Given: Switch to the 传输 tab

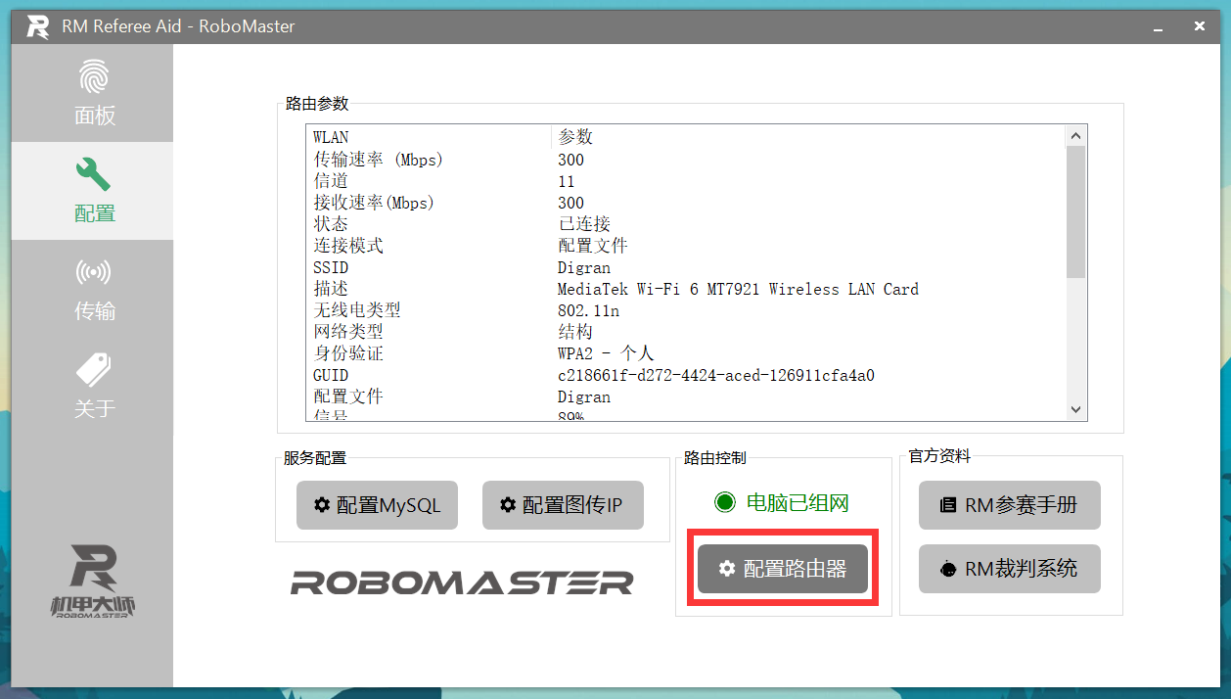Looking at the screenshot, I should click(x=94, y=289).
